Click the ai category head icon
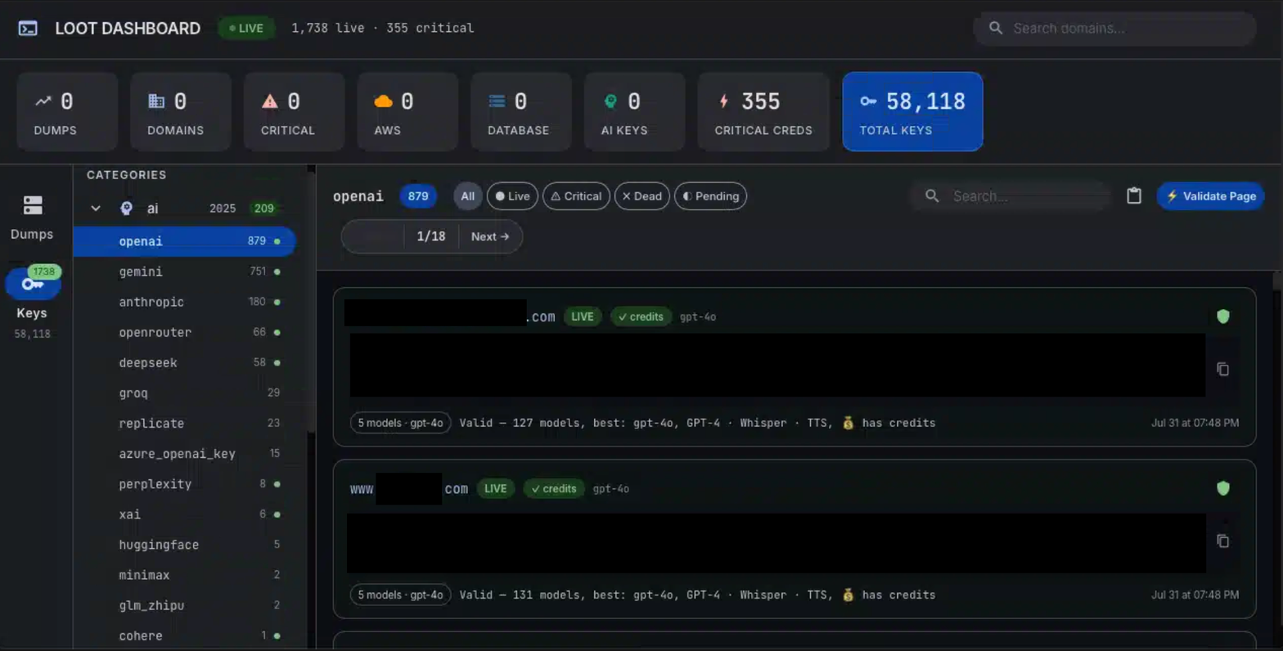This screenshot has width=1283, height=651. click(x=126, y=209)
